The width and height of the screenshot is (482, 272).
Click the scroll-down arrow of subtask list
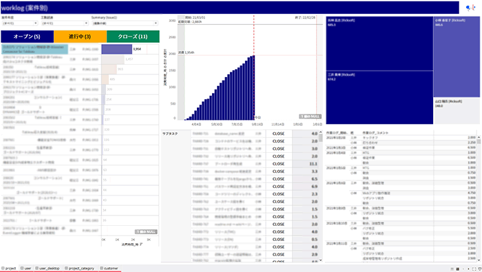[x=321, y=260]
